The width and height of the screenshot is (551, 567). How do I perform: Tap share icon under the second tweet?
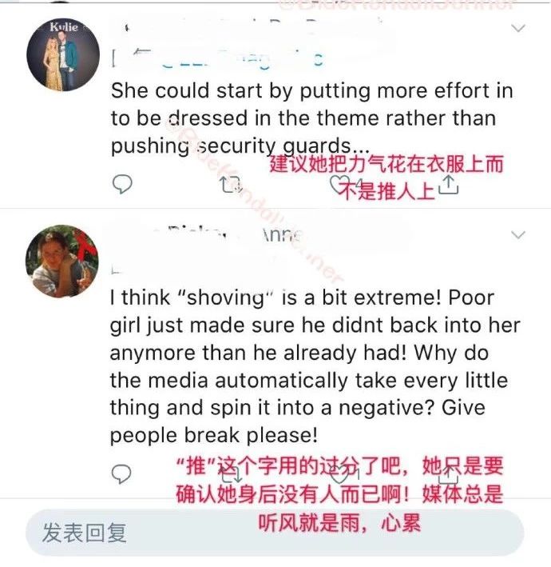[448, 474]
